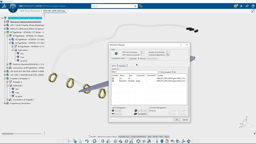Click the Share arrow icon in top bar
The image size is (256, 144).
coord(247,6)
